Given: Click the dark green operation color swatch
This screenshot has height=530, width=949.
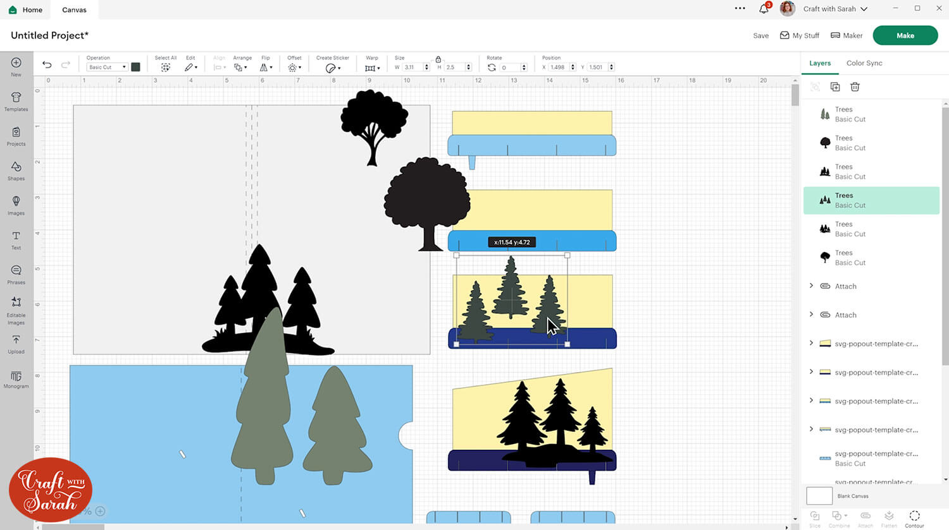Looking at the screenshot, I should click(x=135, y=67).
